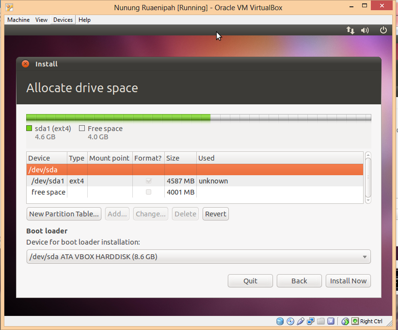Open Ubuntu sound volume indicator
The image size is (398, 330).
click(x=365, y=30)
